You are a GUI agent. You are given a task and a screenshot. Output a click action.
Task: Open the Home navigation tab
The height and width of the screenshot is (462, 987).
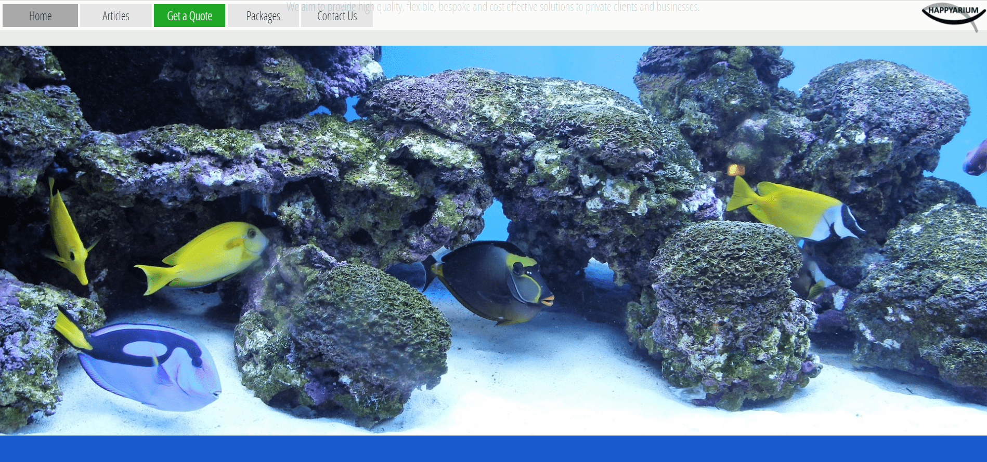click(x=40, y=16)
